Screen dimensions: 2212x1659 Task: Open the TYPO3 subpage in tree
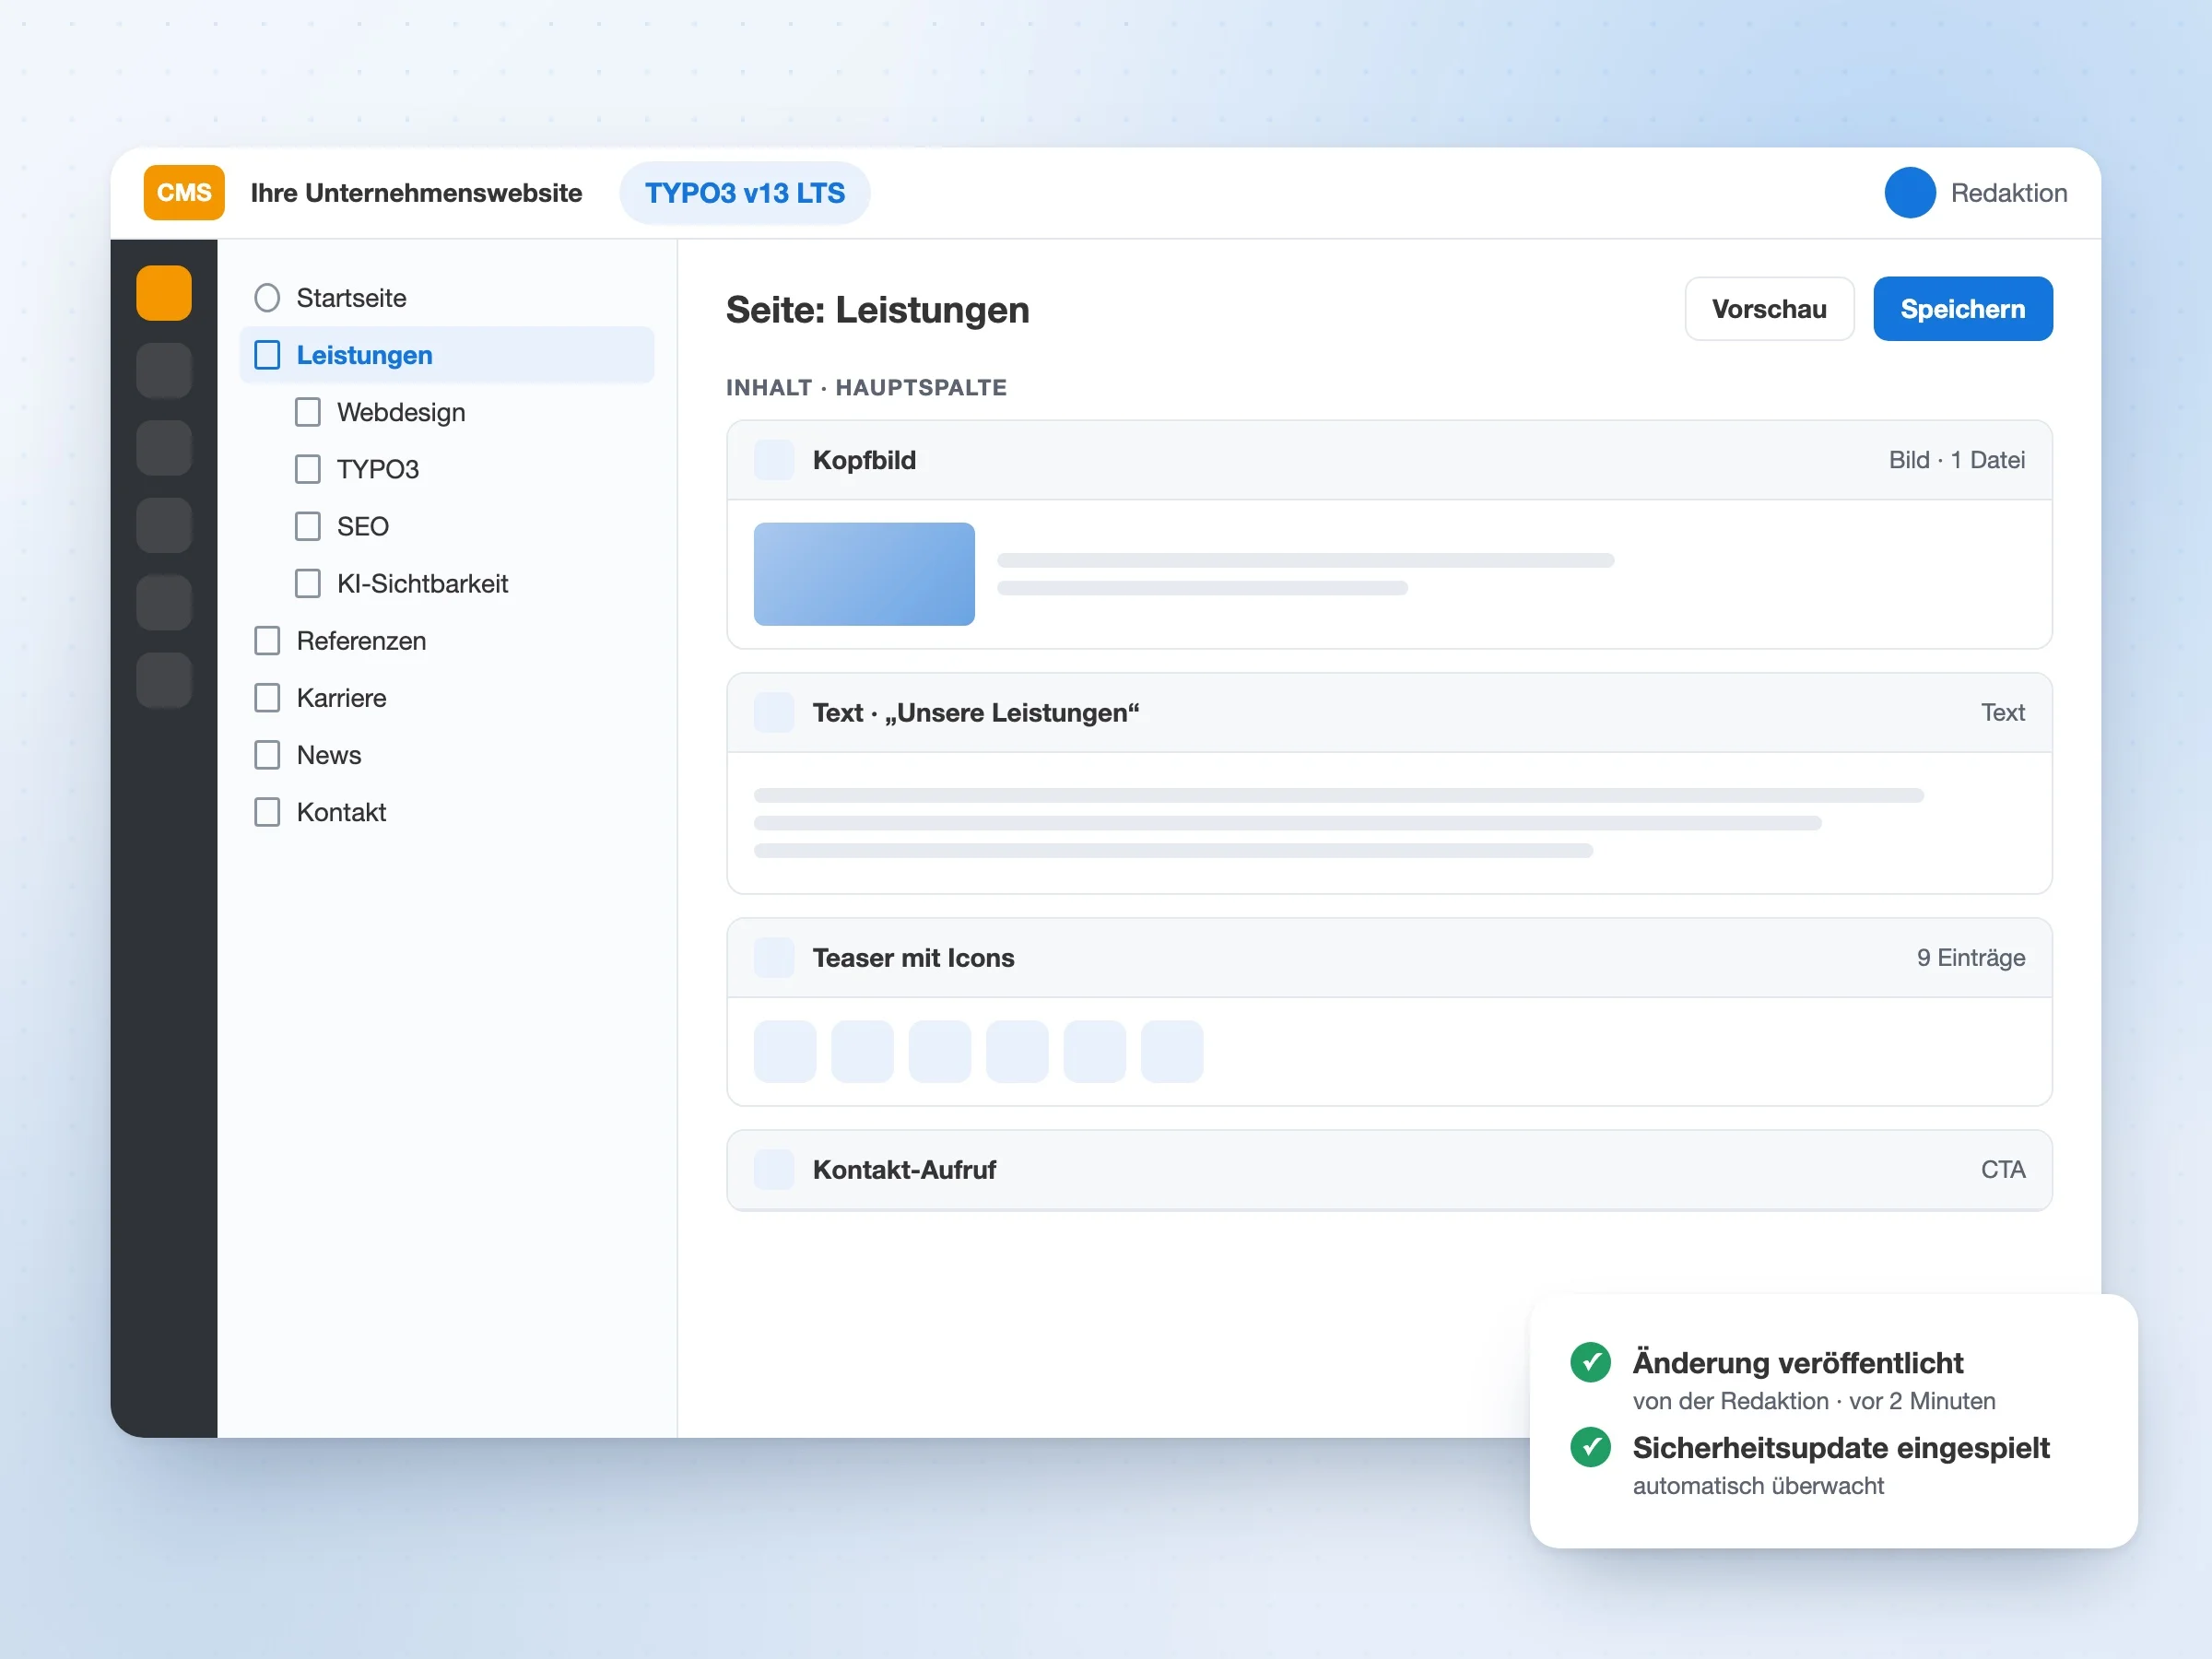(x=377, y=469)
